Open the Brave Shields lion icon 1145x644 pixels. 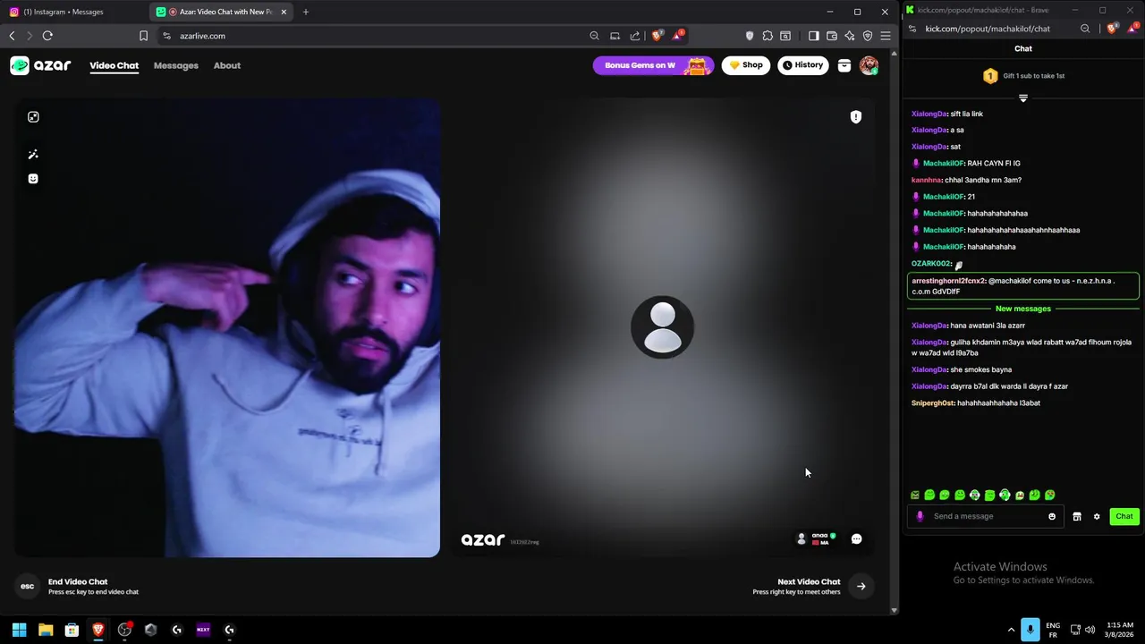[657, 36]
